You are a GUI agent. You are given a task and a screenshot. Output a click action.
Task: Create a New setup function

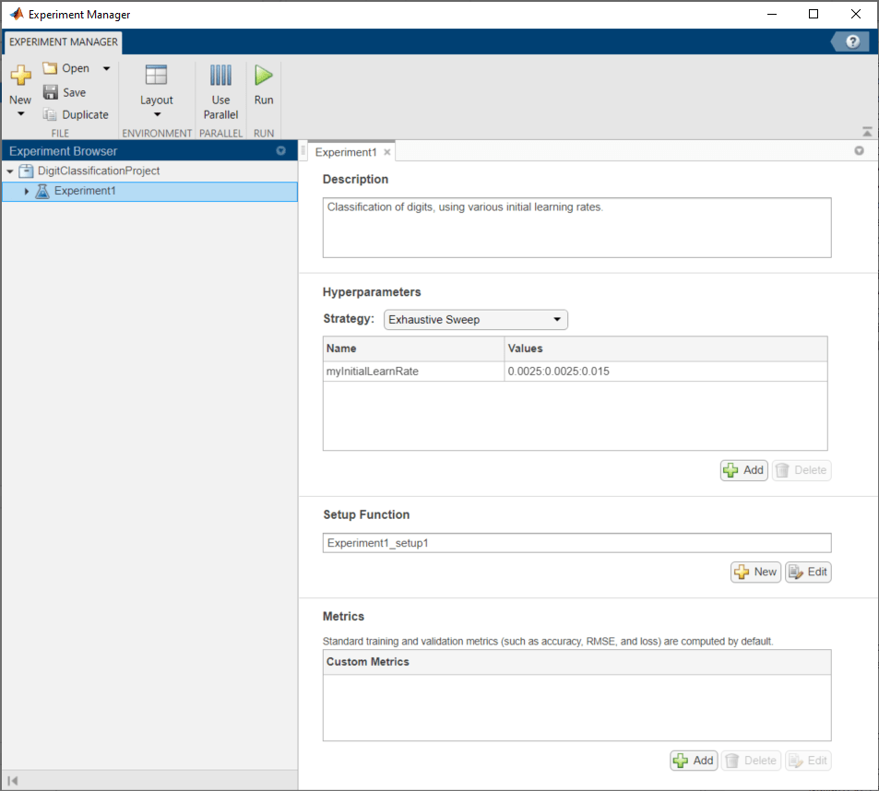point(755,572)
